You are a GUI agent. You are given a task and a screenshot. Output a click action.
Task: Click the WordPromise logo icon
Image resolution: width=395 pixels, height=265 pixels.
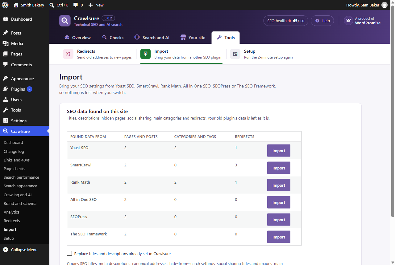[x=348, y=21]
